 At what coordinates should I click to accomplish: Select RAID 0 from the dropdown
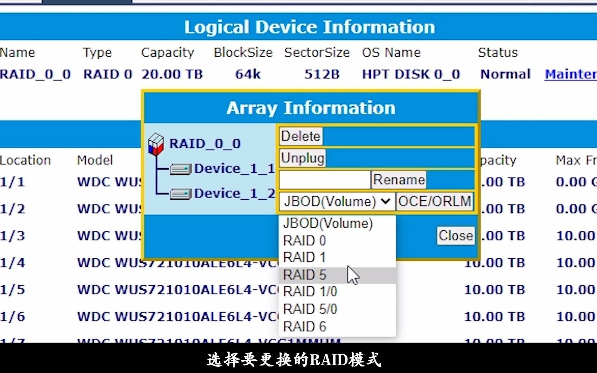(x=304, y=240)
